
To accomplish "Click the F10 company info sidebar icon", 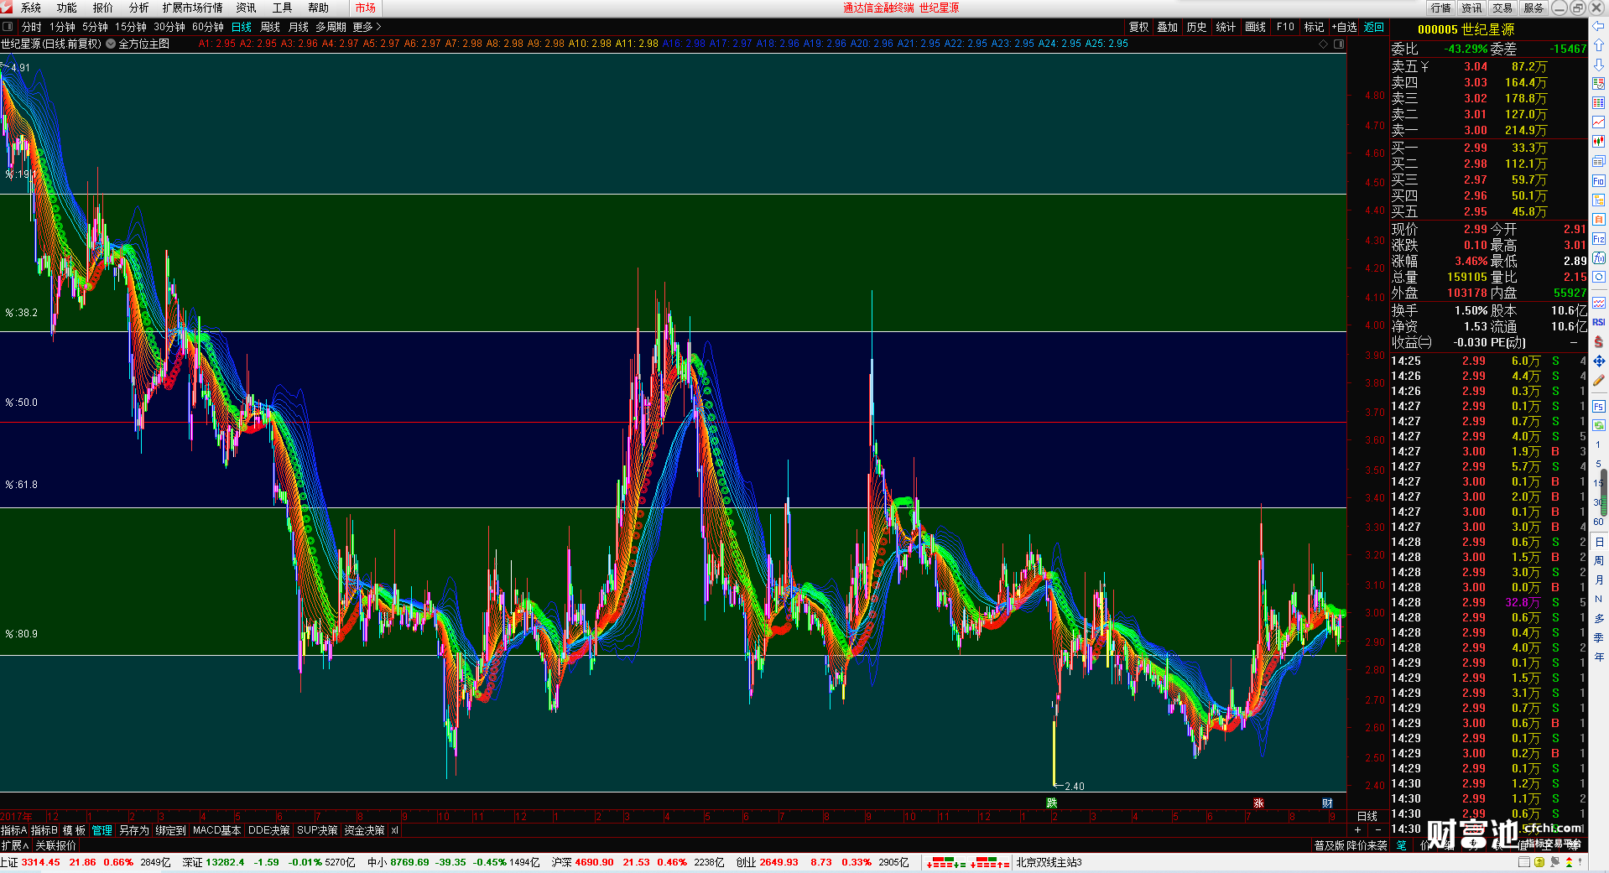I will click(x=1598, y=181).
